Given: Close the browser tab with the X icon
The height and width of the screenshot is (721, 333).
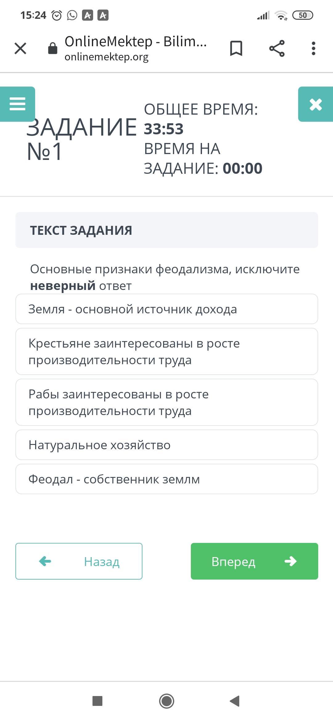Looking at the screenshot, I should [x=20, y=48].
